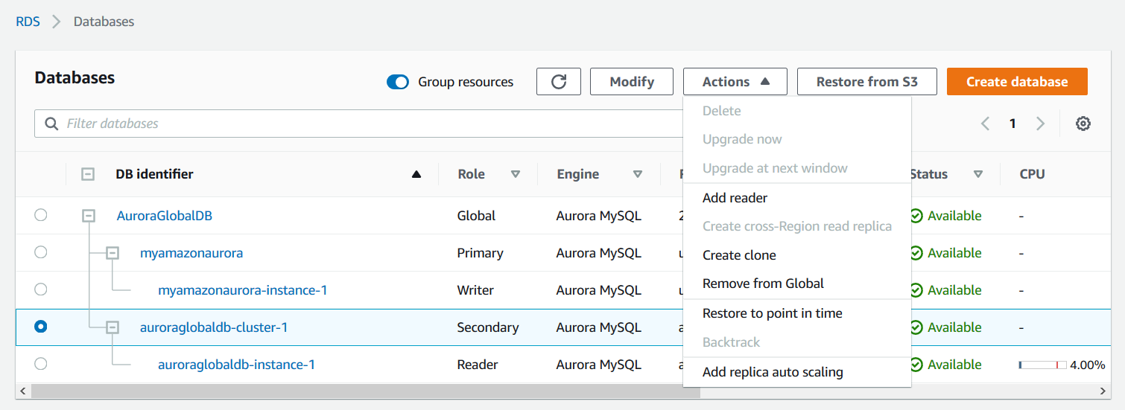
Task: Select radio button for auroraglobaldb-instance-1
Action: (41, 364)
